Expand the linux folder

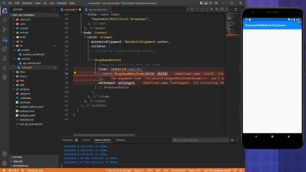(22, 72)
